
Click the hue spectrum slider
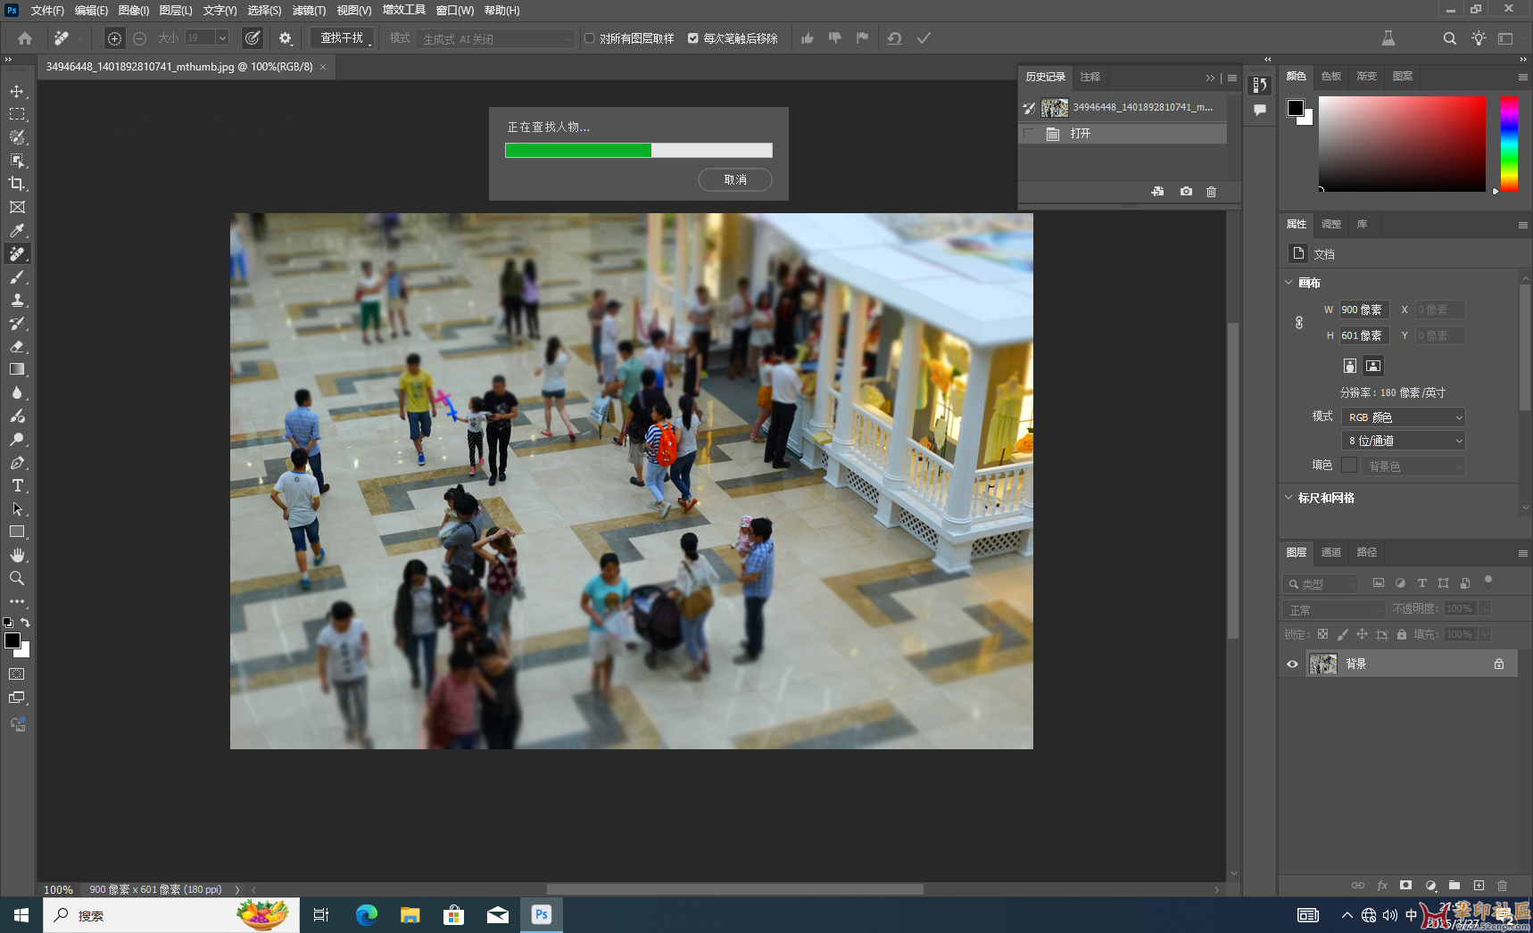(1509, 144)
